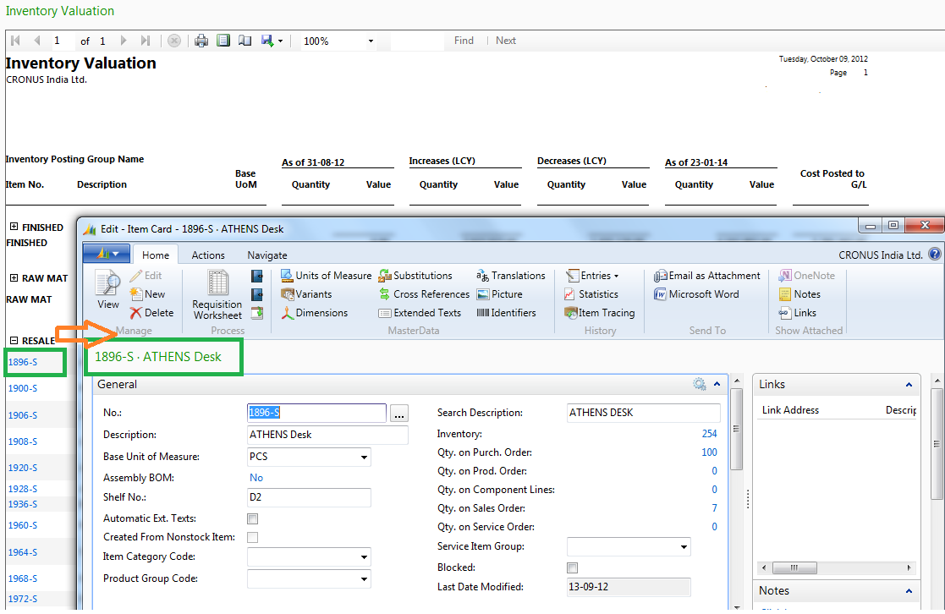Open item Statistics

591,294
